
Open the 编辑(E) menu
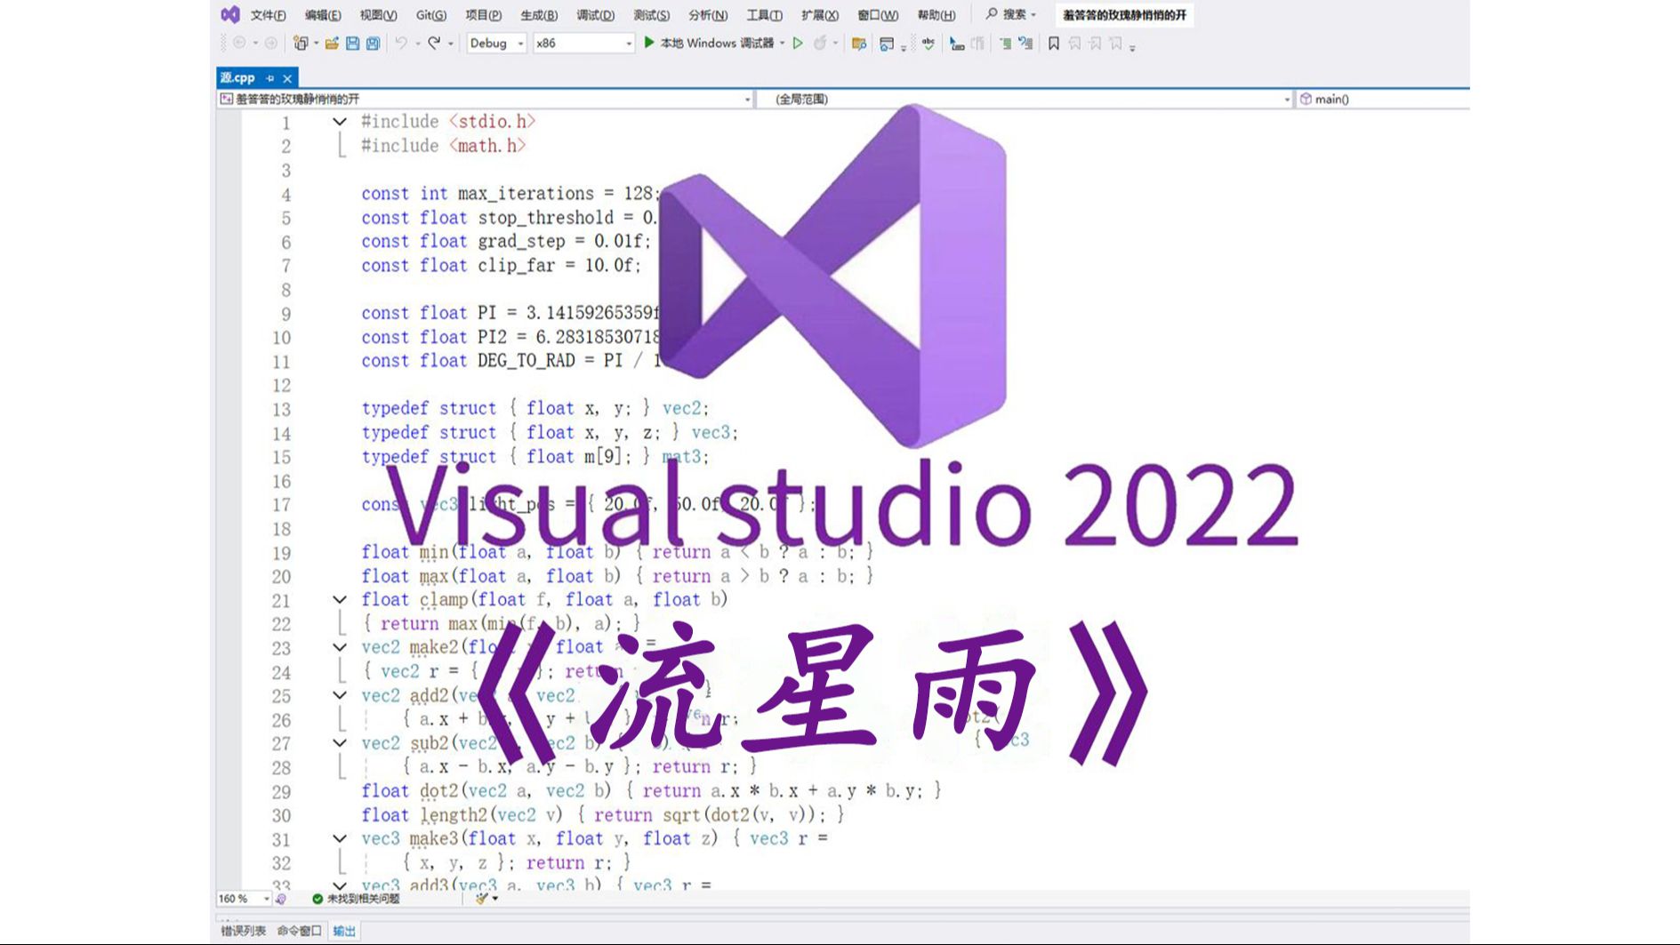point(323,15)
